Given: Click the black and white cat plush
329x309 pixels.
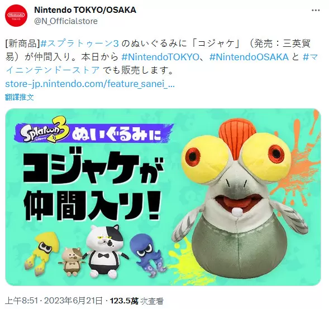Looking at the screenshot, I should (x=105, y=250).
